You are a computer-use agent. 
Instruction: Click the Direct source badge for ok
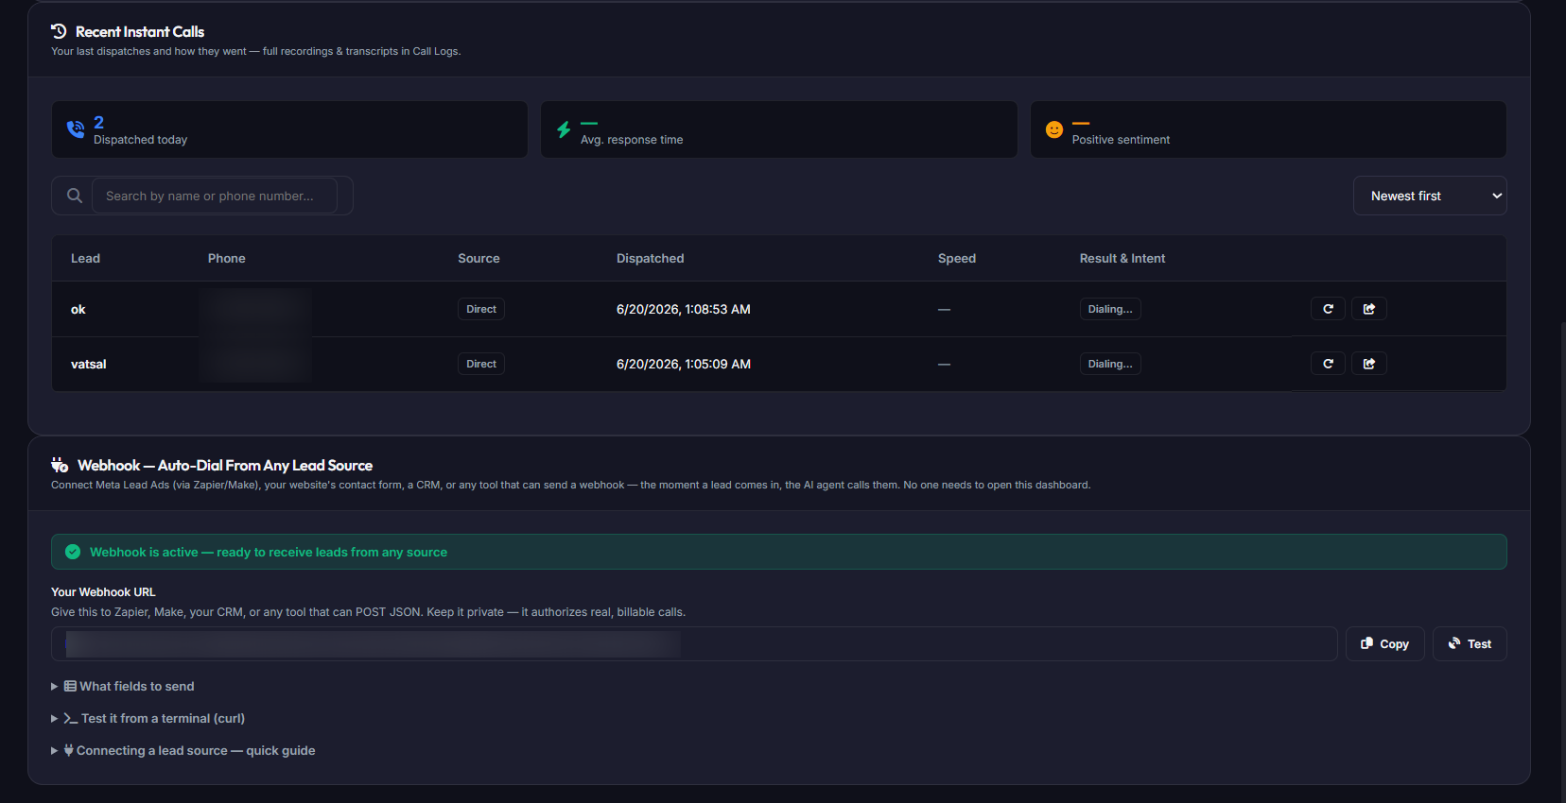tap(481, 309)
